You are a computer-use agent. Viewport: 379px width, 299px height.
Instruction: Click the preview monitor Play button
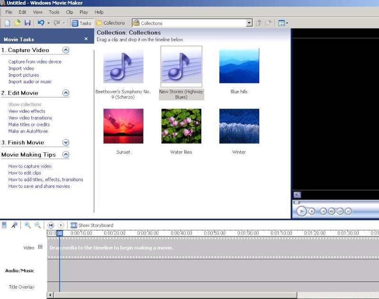coord(301,211)
